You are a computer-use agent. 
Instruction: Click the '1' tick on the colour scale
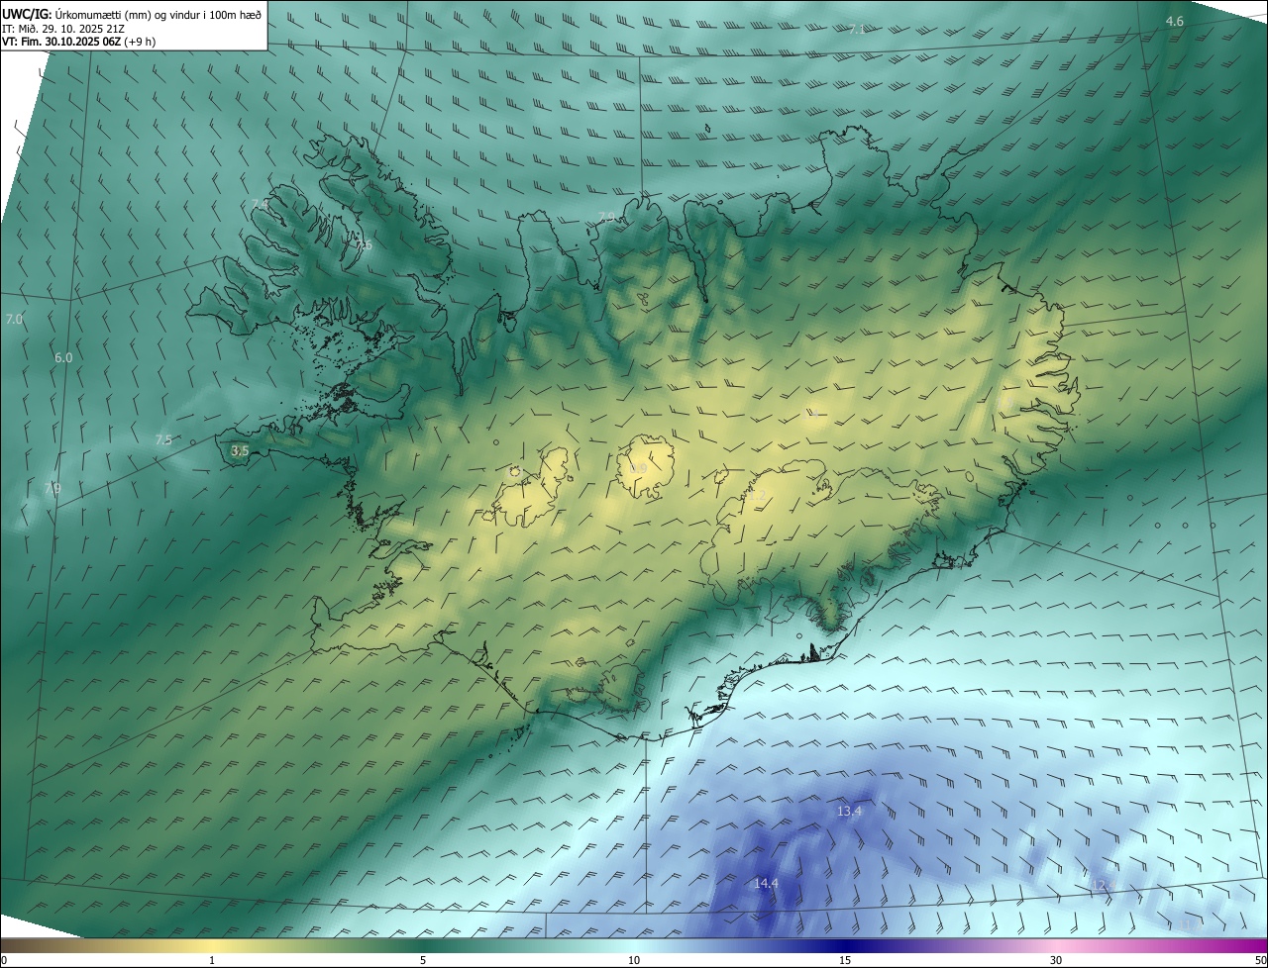pos(212,960)
